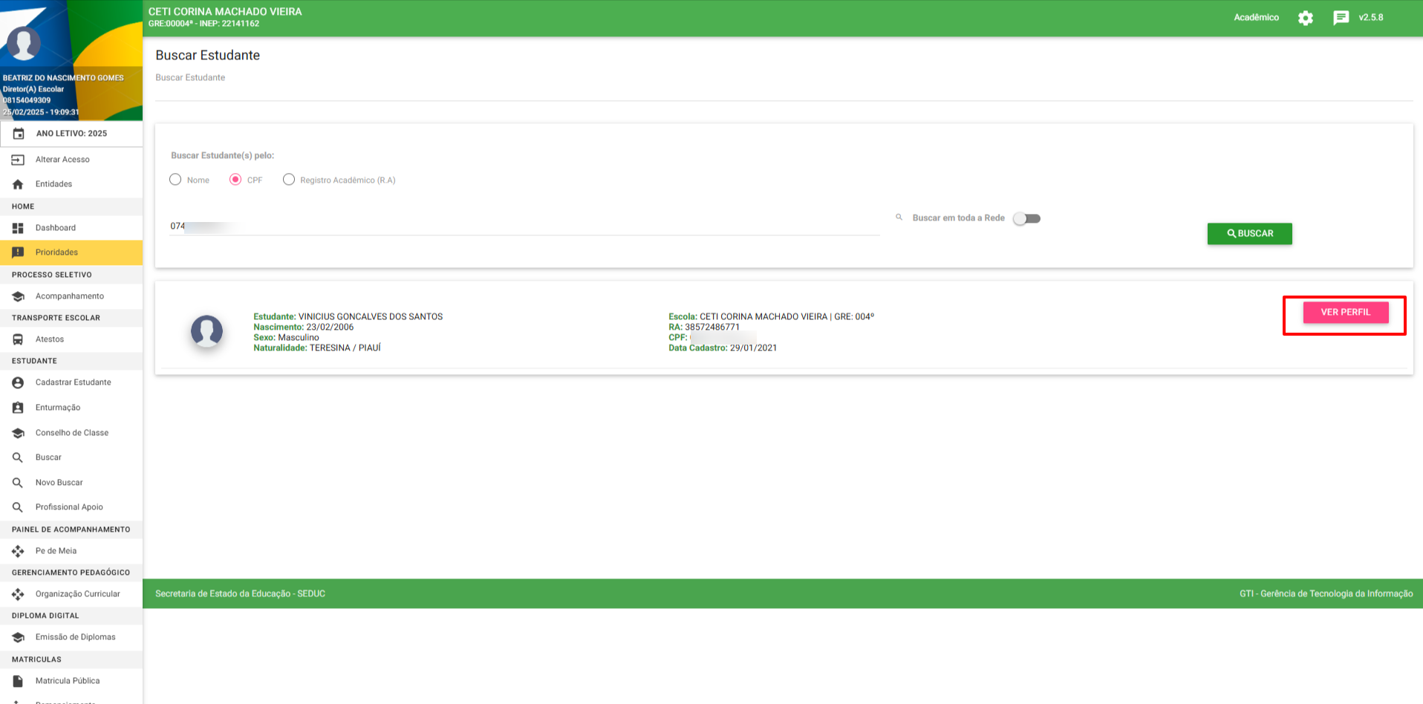Click the Dashboard grid icon

coord(18,228)
